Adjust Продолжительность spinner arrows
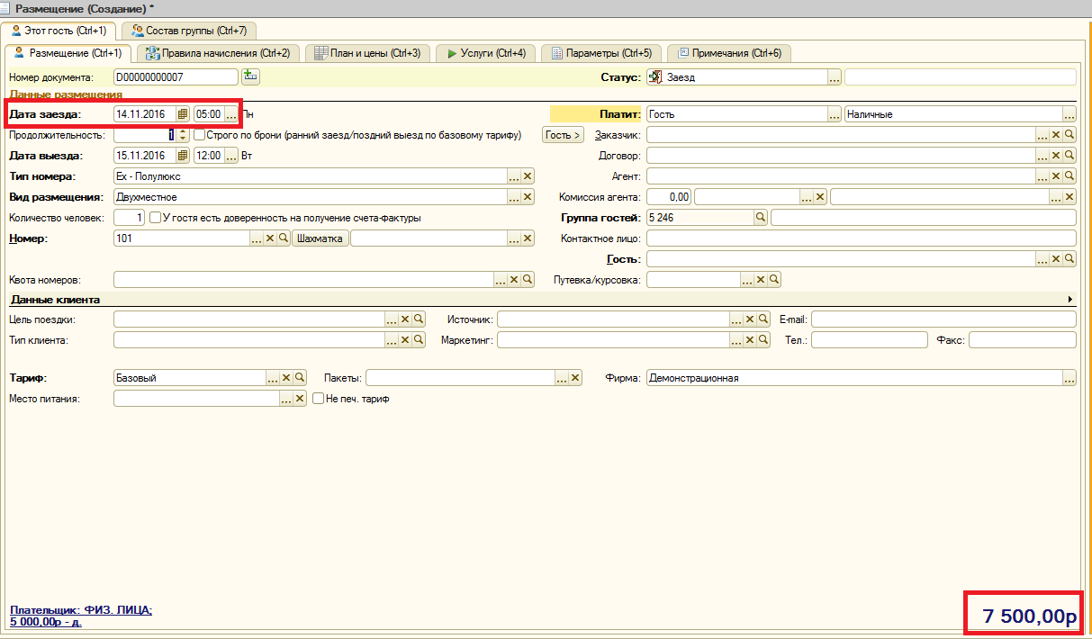The width and height of the screenshot is (1092, 639). (183, 135)
